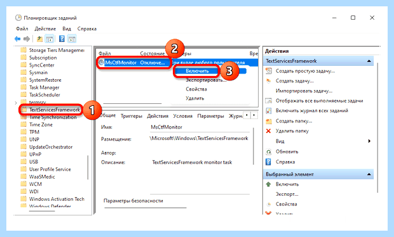The width and height of the screenshot is (394, 237).
Task: Click the Состояние column header
Action: 153,54
